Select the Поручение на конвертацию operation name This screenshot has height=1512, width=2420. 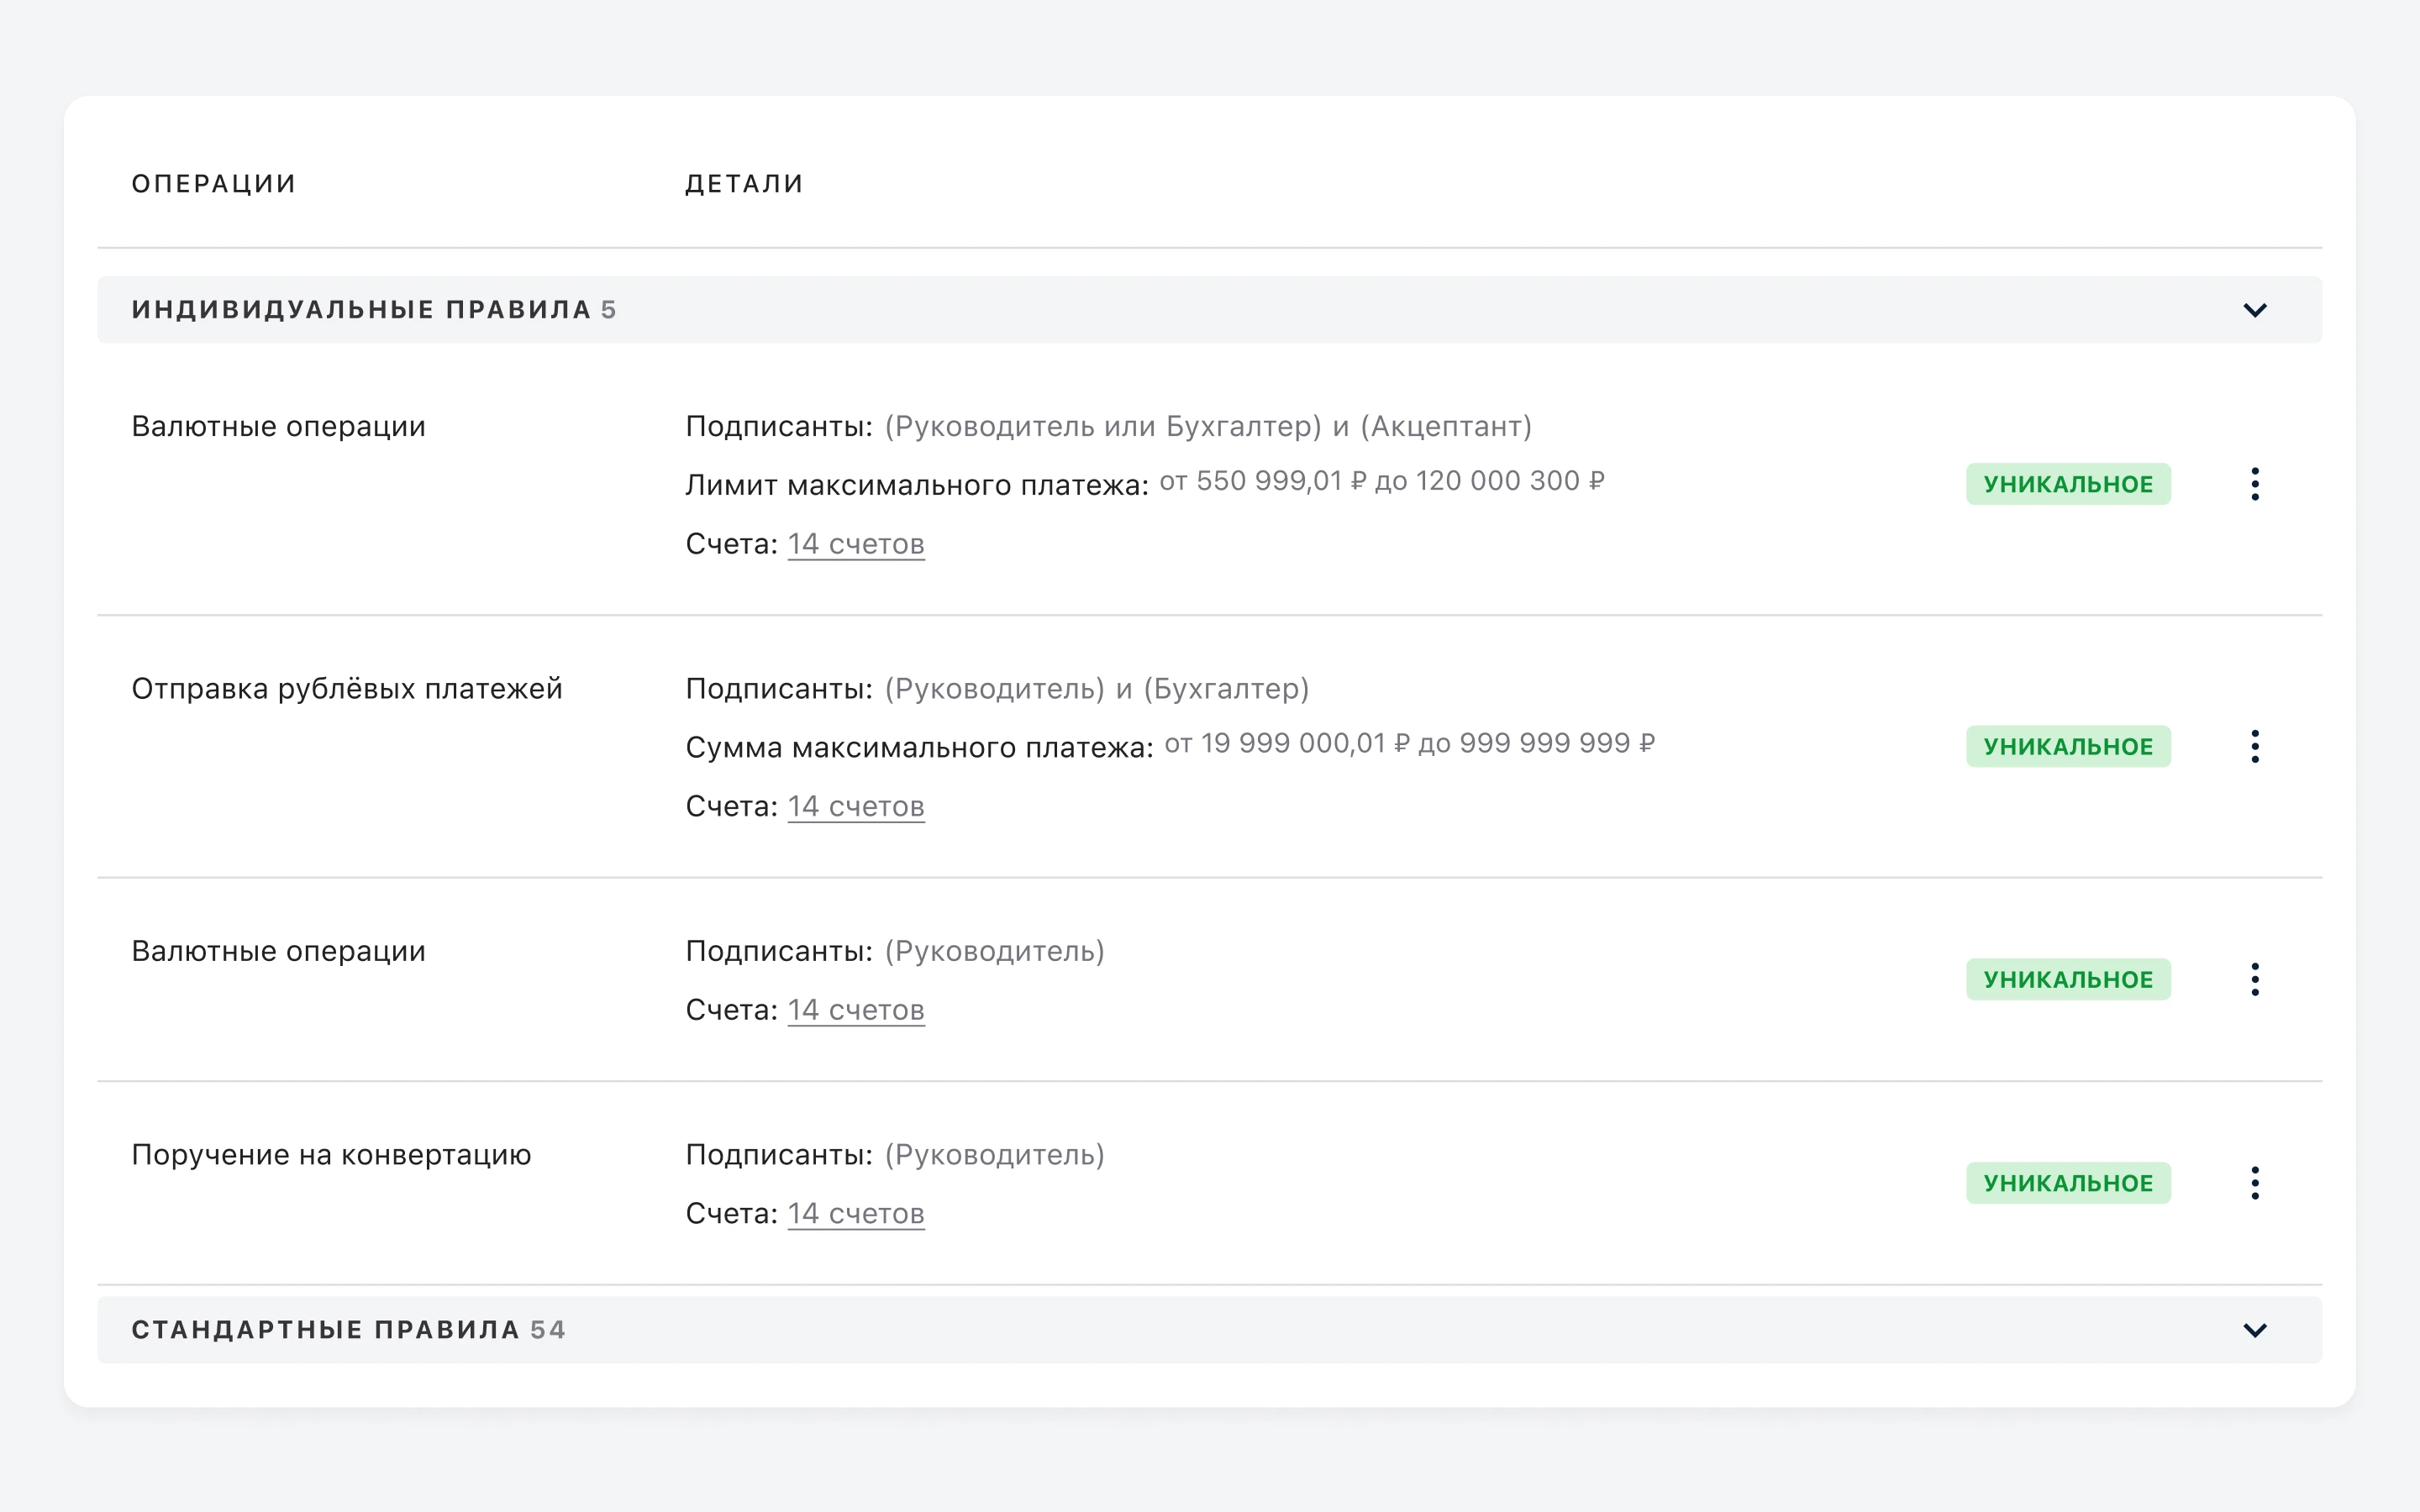coord(331,1155)
